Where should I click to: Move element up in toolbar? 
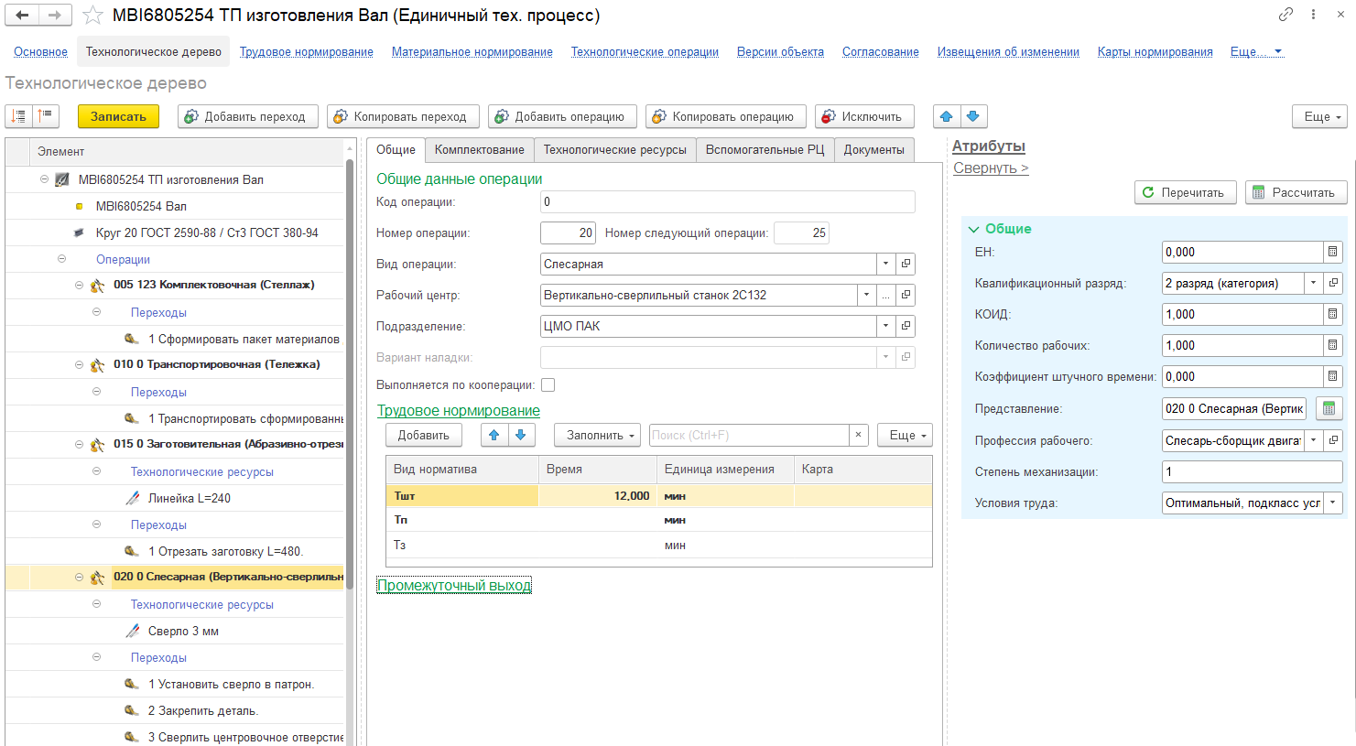[947, 116]
